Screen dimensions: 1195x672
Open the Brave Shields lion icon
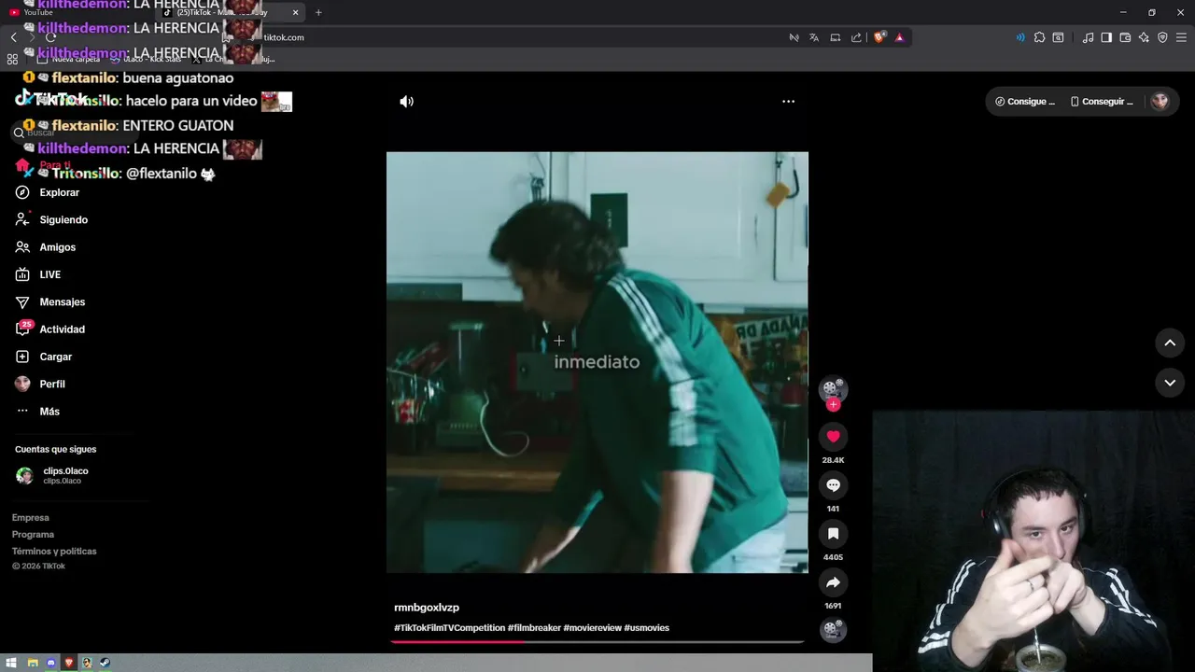pos(879,37)
